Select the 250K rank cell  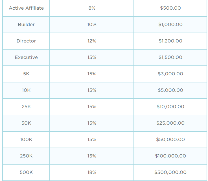(x=26, y=156)
